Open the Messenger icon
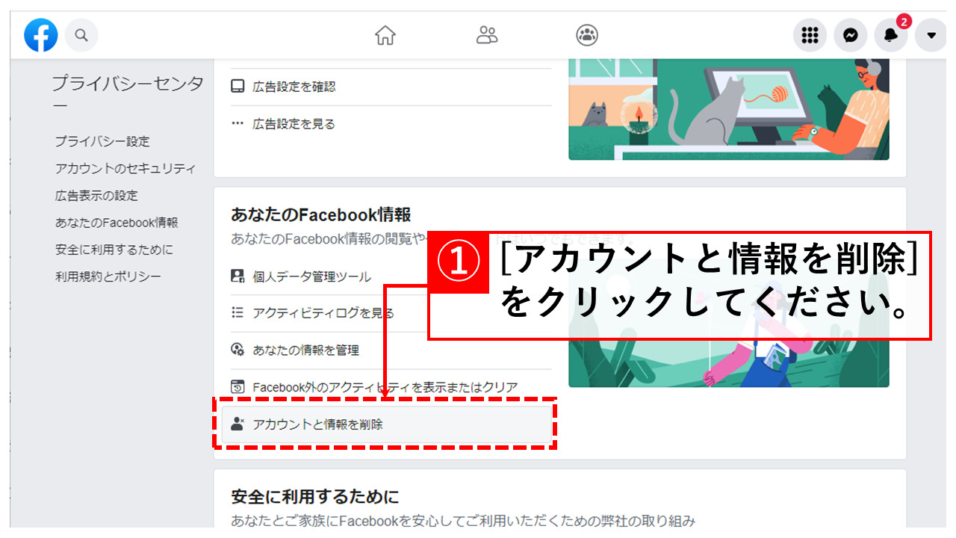 (x=851, y=35)
